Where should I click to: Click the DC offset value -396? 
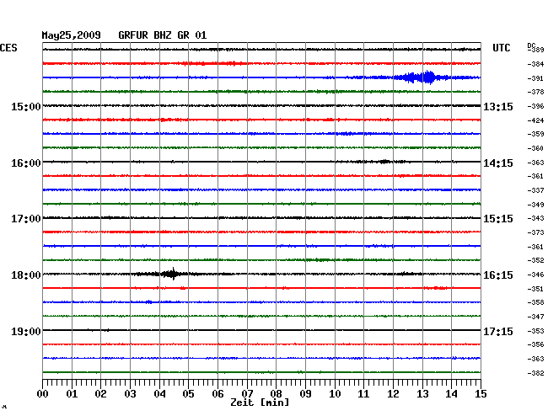[x=535, y=106]
